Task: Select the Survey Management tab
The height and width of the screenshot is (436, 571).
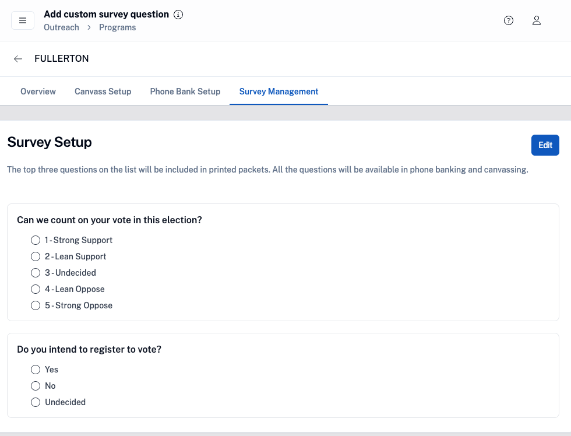Action: [279, 92]
